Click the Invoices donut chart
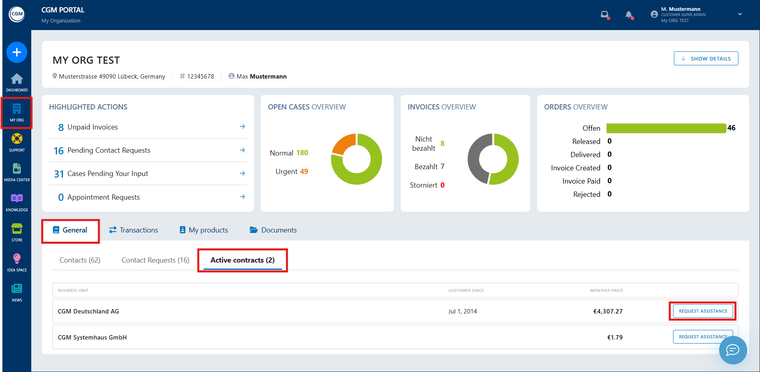The height and width of the screenshot is (372, 760). (493, 159)
